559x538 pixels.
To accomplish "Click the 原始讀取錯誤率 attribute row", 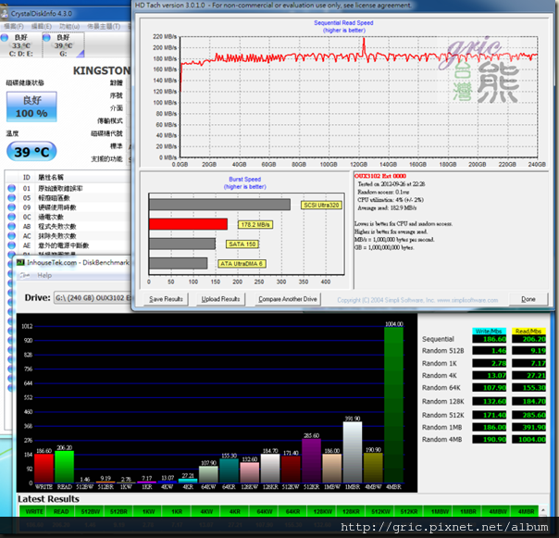I will point(68,188).
